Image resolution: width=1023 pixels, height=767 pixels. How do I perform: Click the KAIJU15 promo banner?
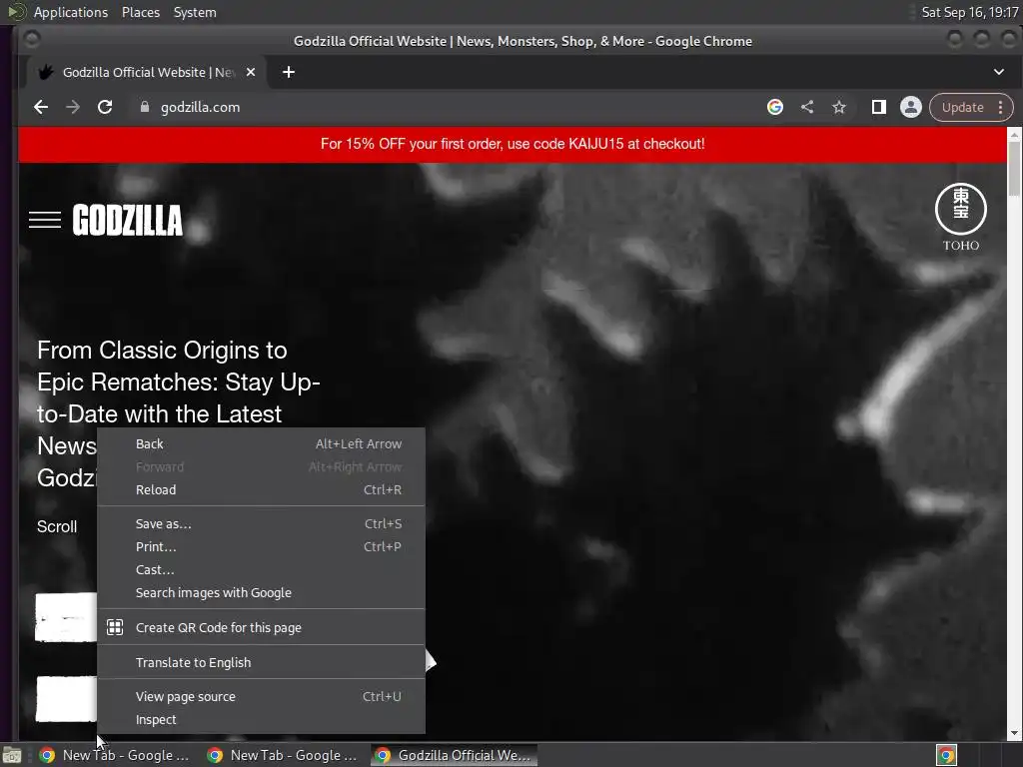click(512, 144)
